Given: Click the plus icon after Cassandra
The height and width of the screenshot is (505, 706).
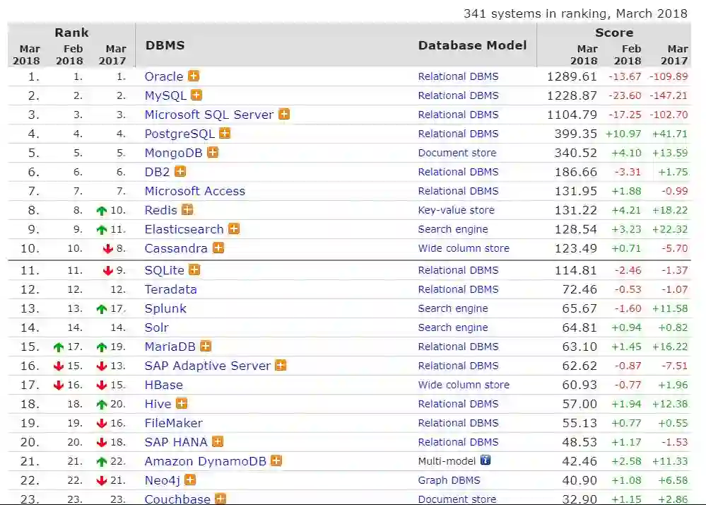Looking at the screenshot, I should point(218,248).
